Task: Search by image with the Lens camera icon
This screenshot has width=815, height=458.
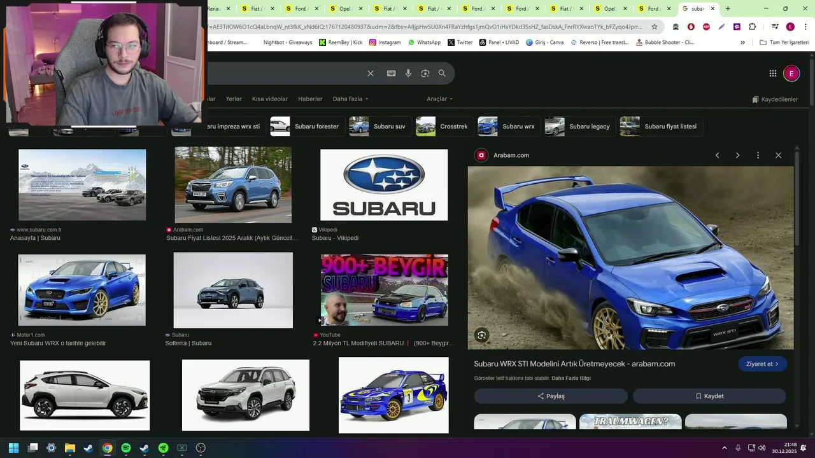Action: coord(425,73)
